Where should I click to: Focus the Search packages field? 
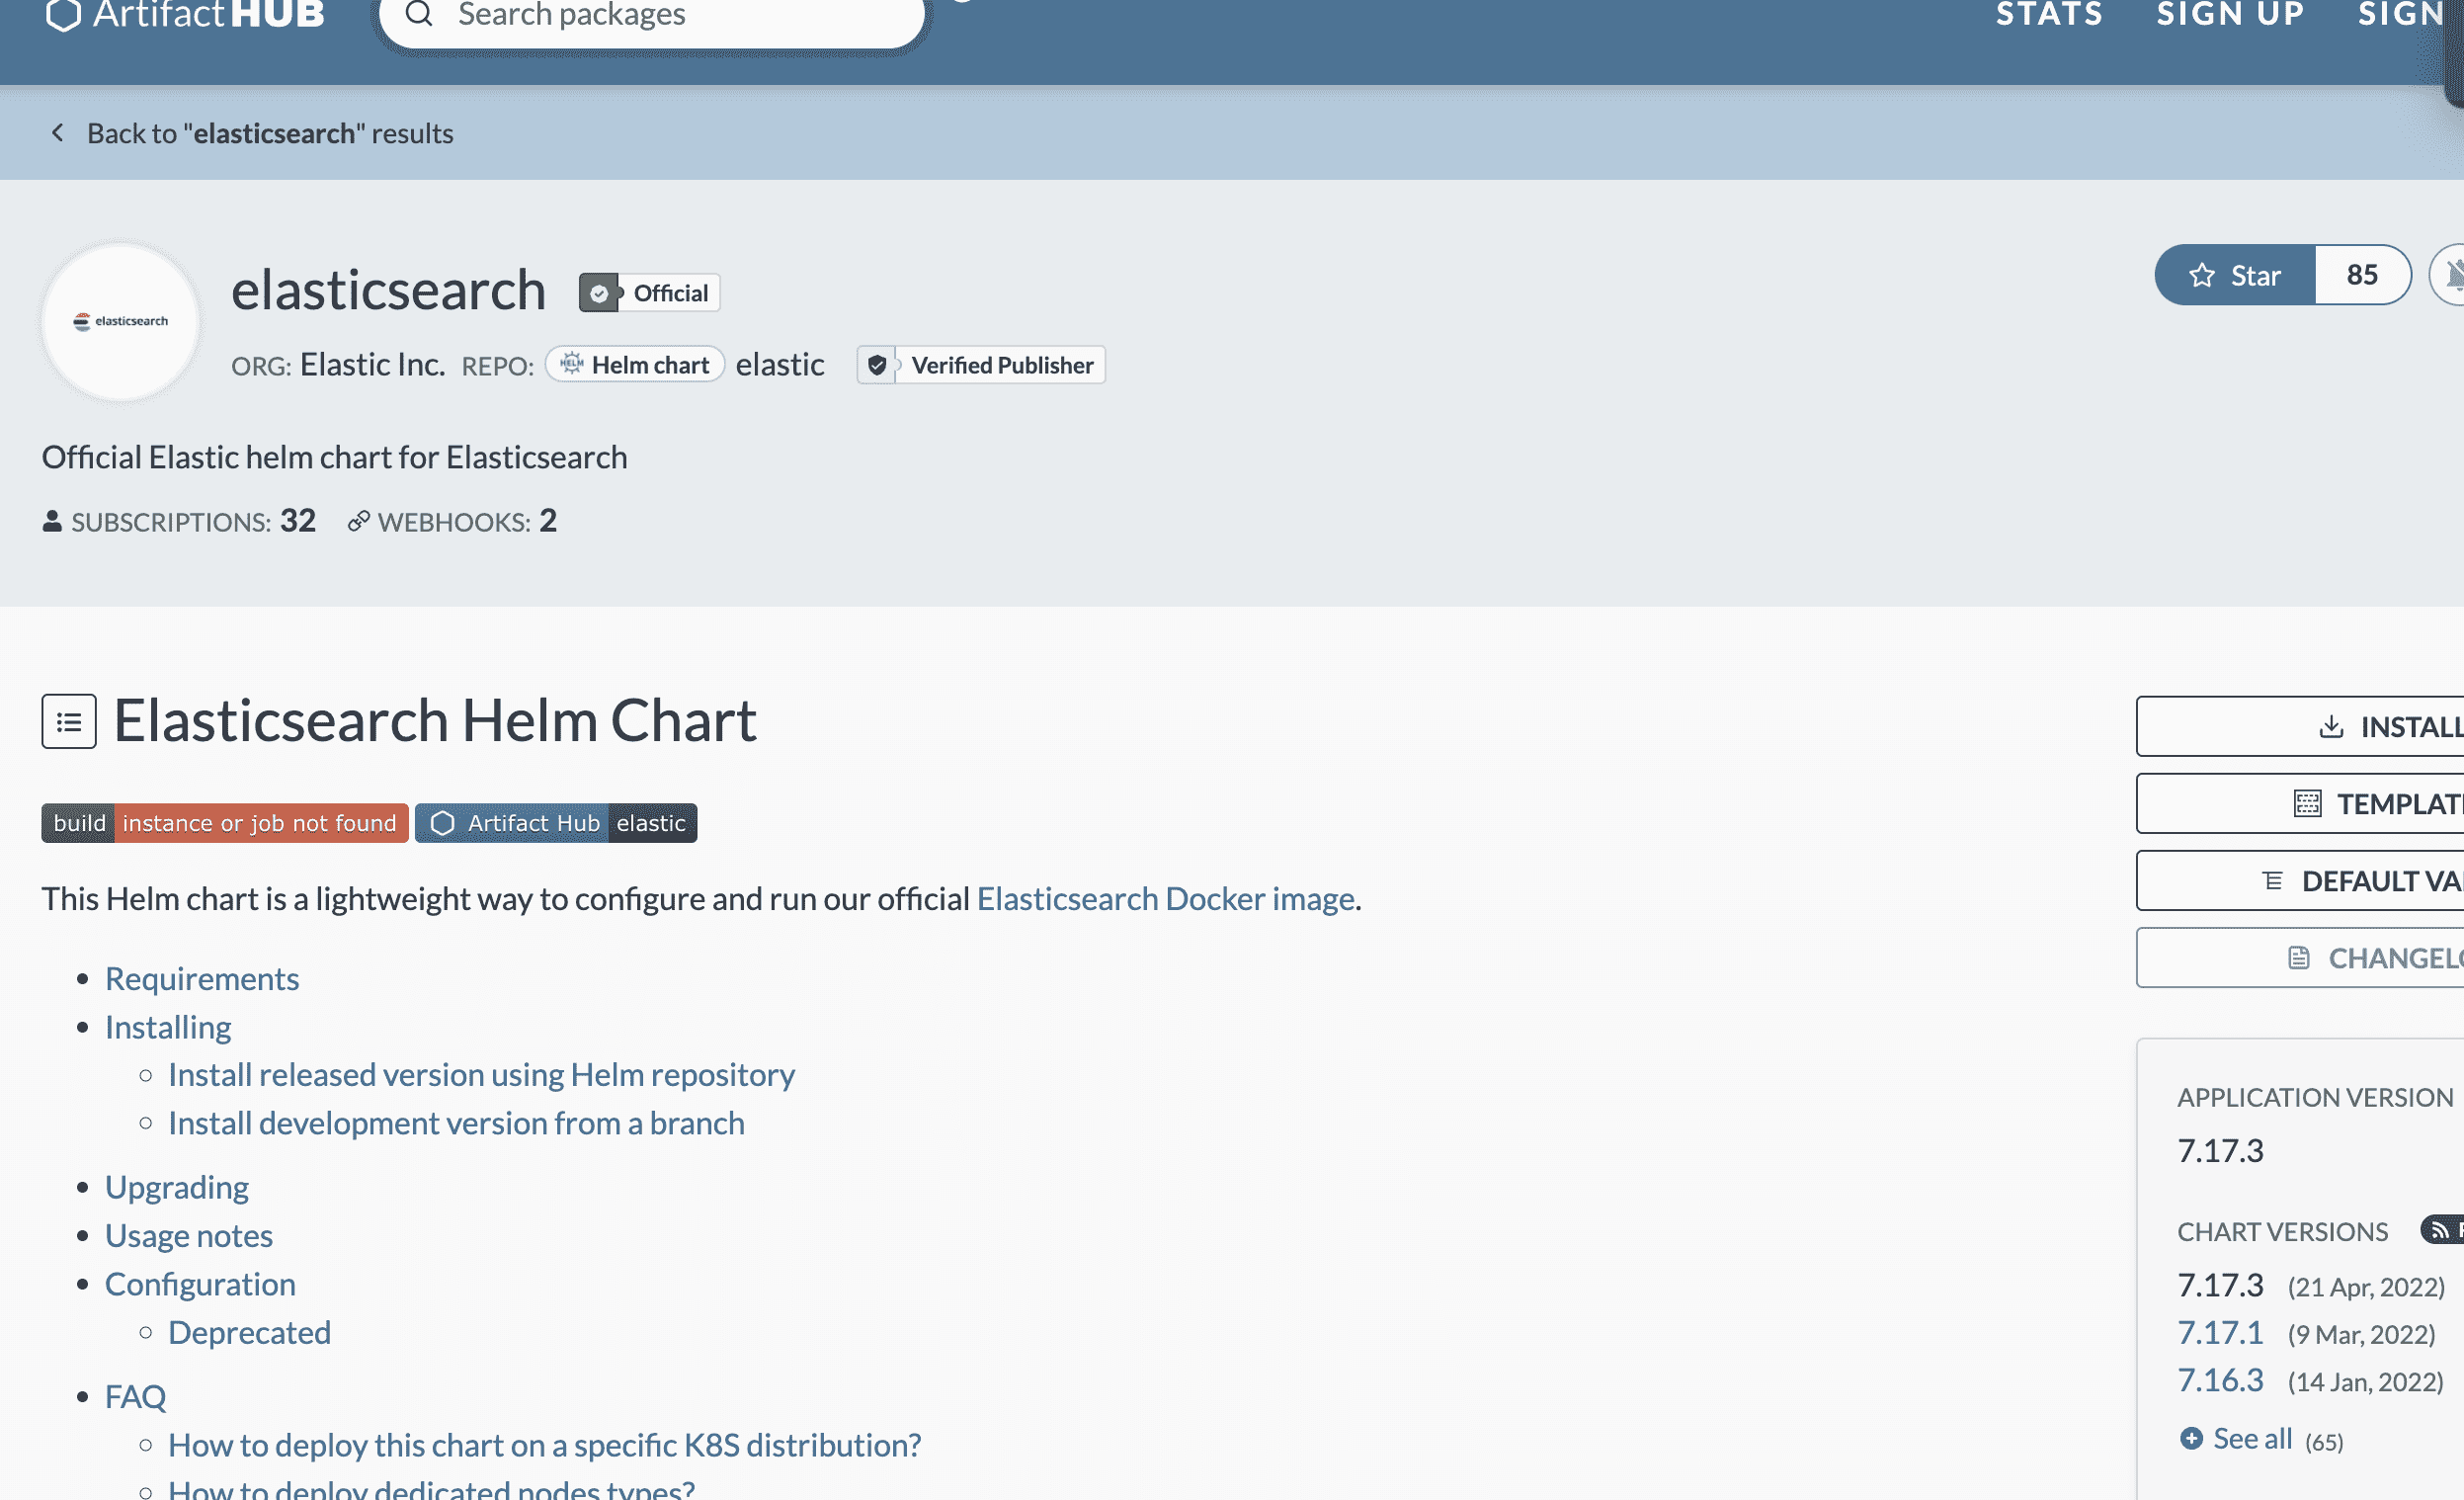pyautogui.click(x=651, y=16)
